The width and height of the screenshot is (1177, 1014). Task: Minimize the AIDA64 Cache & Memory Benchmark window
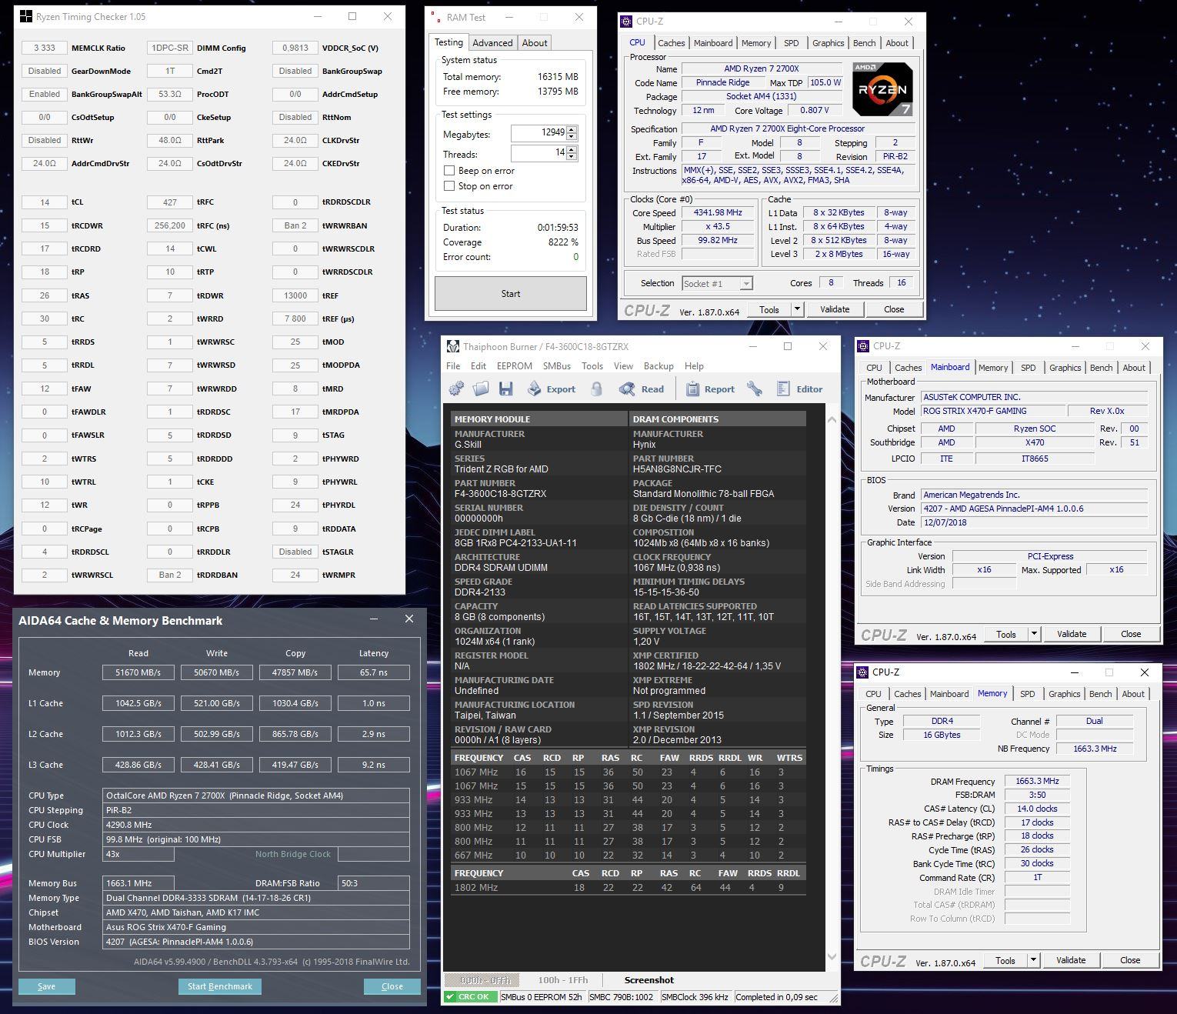[x=374, y=619]
